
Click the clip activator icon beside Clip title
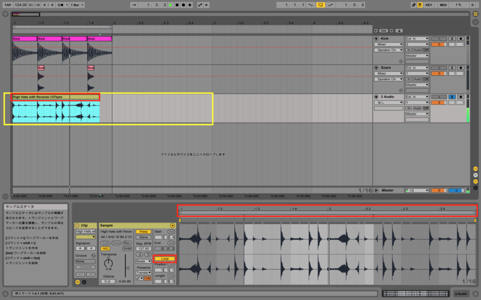(78, 225)
